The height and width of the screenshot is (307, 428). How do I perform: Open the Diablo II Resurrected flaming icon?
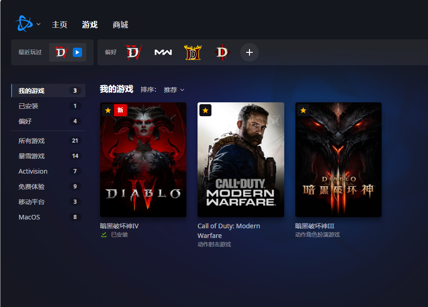[193, 52]
